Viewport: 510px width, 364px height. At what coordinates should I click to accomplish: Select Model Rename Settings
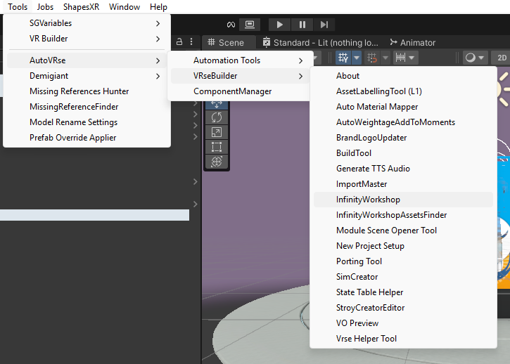[87, 122]
